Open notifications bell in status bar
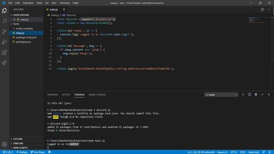The image size is (274, 154). pos(270,152)
